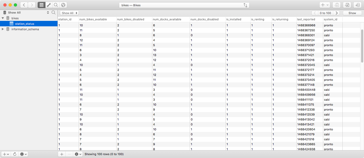The image size is (364, 158).
Task: Click num_docks_available value 13 cell
Action: [171, 55]
